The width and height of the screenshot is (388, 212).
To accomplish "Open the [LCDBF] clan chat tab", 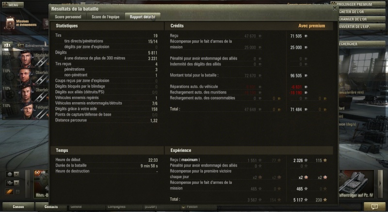I will 162,207.
